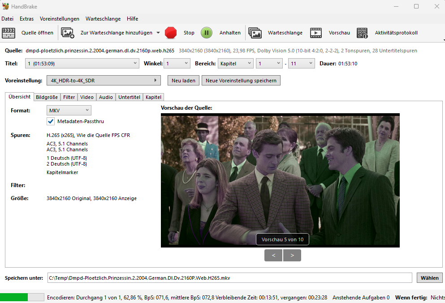
Task: Click the Quelle öffnen clapperboard icon
Action: 9,33
